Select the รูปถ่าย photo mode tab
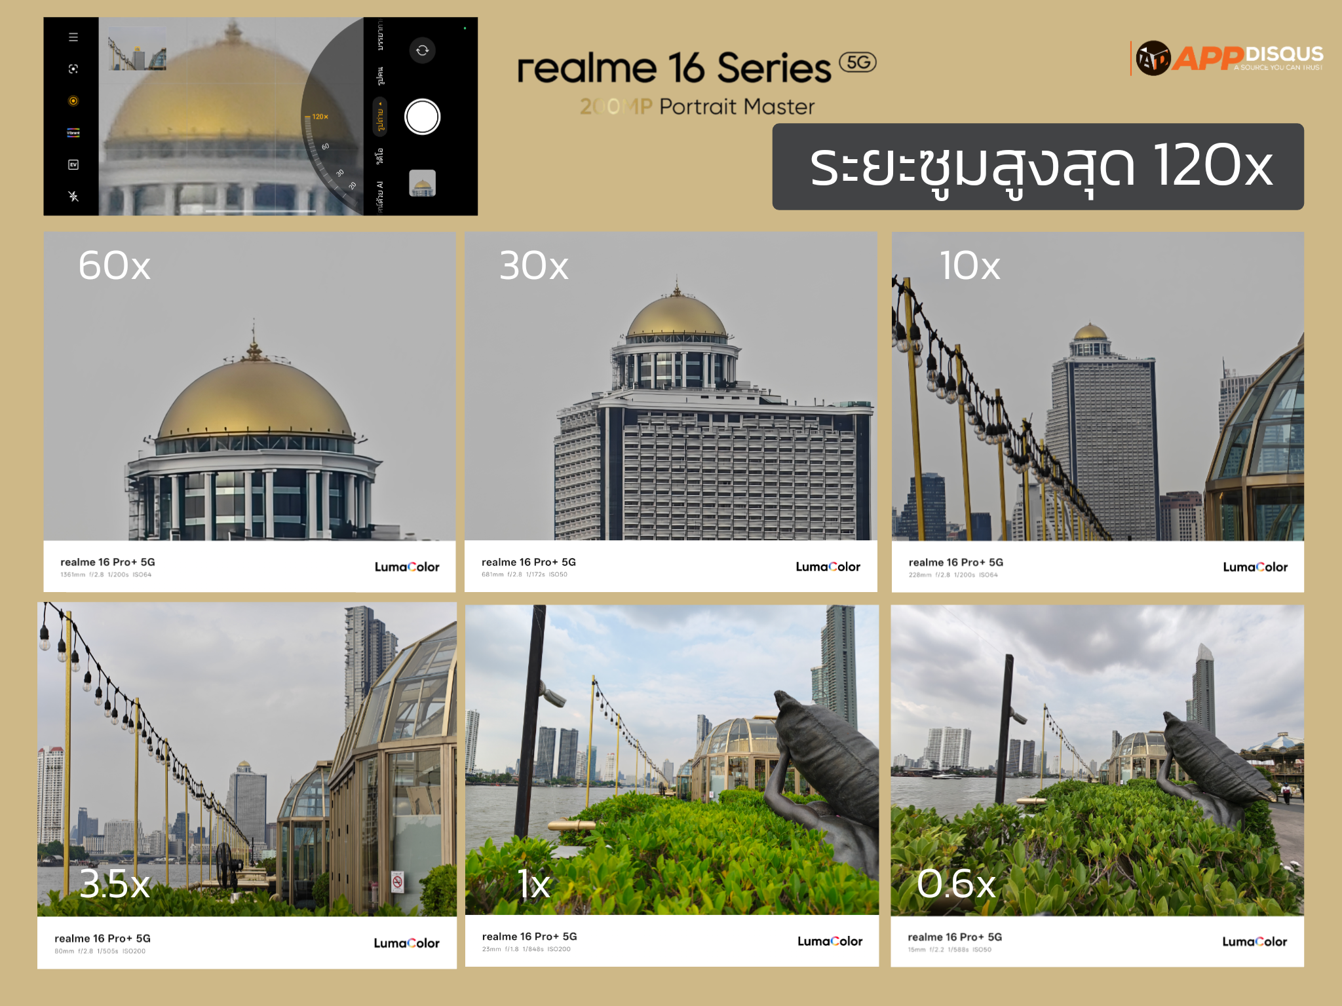The width and height of the screenshot is (1342, 1006). (x=380, y=117)
